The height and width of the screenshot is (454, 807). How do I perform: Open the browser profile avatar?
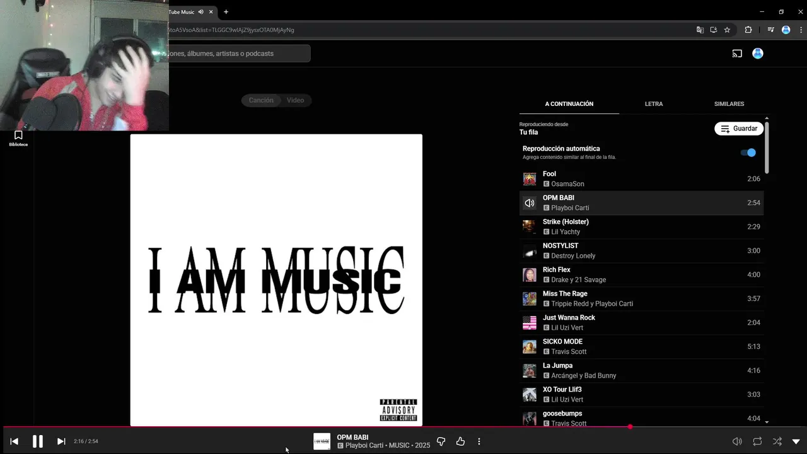coord(786,30)
